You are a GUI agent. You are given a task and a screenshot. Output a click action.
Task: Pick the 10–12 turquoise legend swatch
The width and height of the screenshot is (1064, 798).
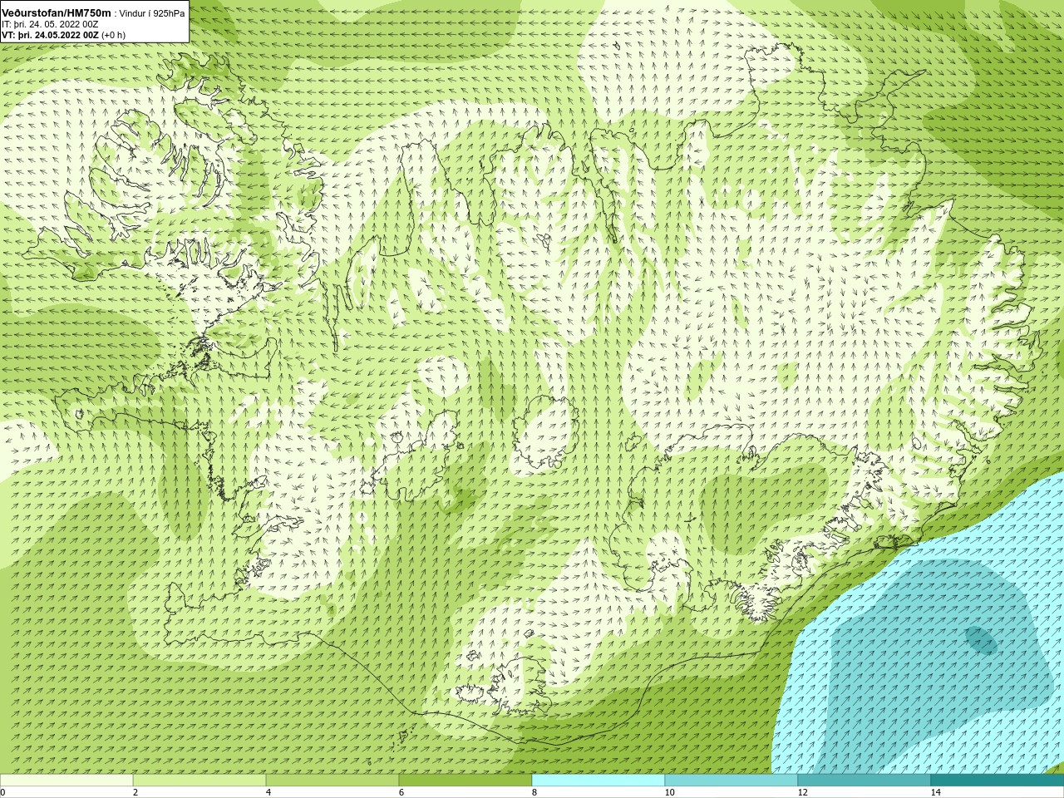tap(731, 781)
